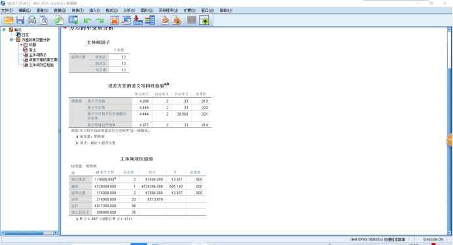The image size is (453, 245).
Task: Click the green Redo arrow icon
Action: [x=100, y=20]
